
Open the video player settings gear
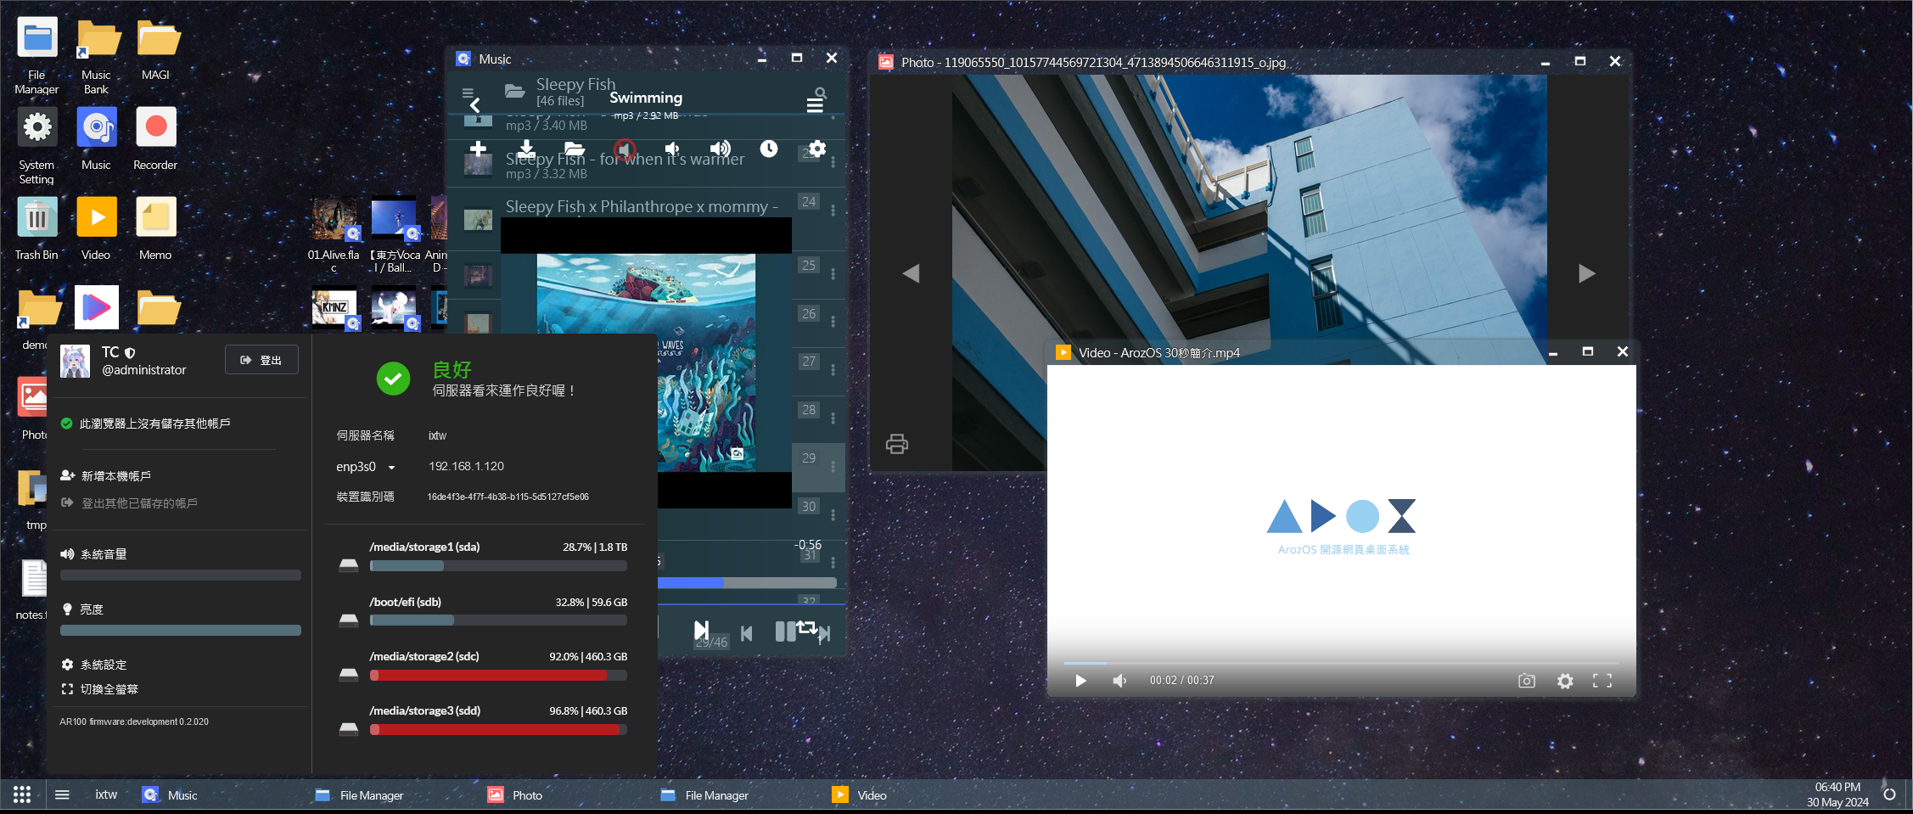(x=1565, y=681)
